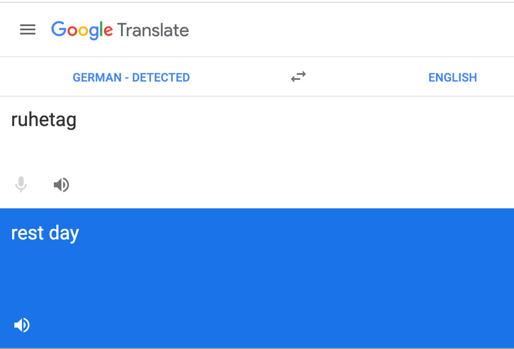The image size is (514, 349).
Task: Reverse translation direction with the arrows icon
Action: click(x=298, y=77)
